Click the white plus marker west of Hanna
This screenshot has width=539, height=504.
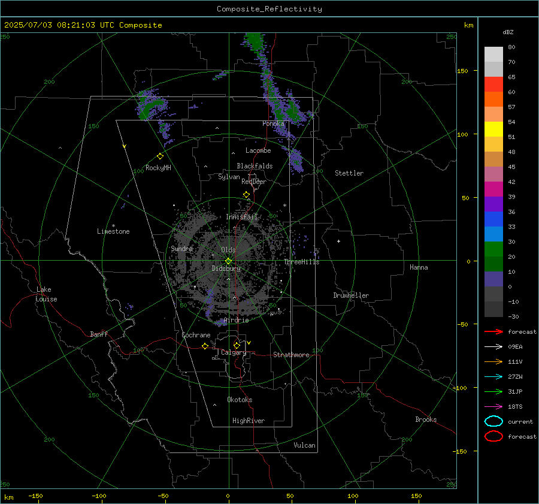tap(338, 241)
